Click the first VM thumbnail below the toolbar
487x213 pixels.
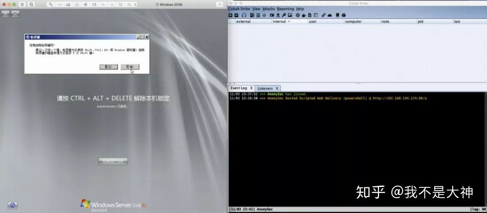point(5,14)
